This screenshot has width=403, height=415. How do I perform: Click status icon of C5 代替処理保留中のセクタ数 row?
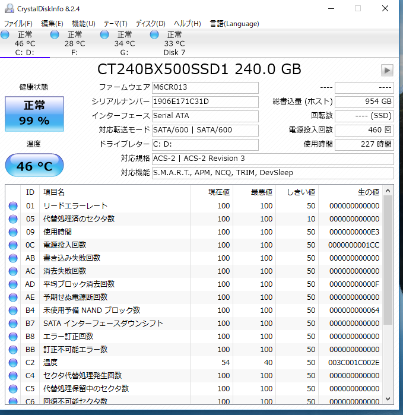[13, 389]
